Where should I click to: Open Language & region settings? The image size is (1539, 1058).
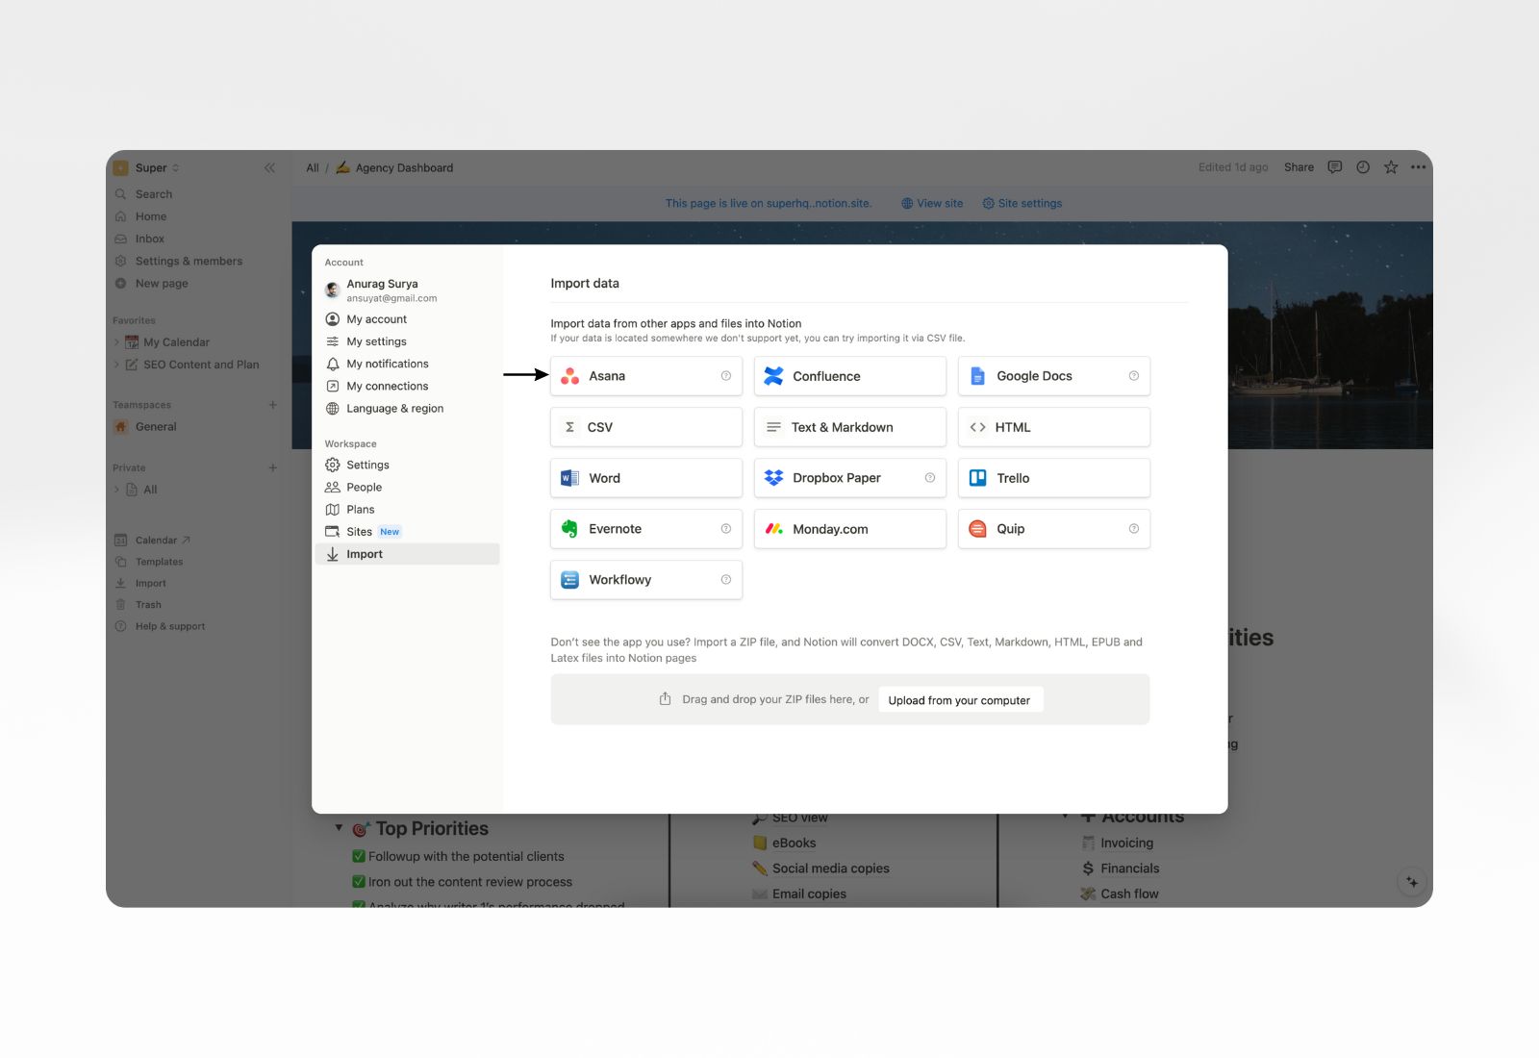(x=408, y=409)
